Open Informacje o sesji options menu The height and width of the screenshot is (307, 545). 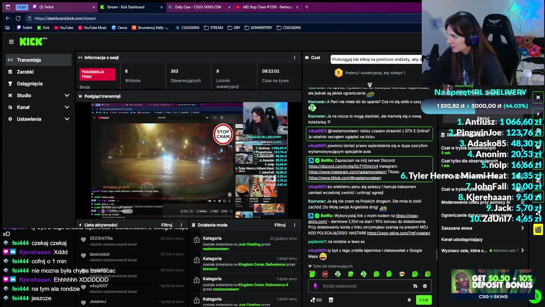pos(294,58)
